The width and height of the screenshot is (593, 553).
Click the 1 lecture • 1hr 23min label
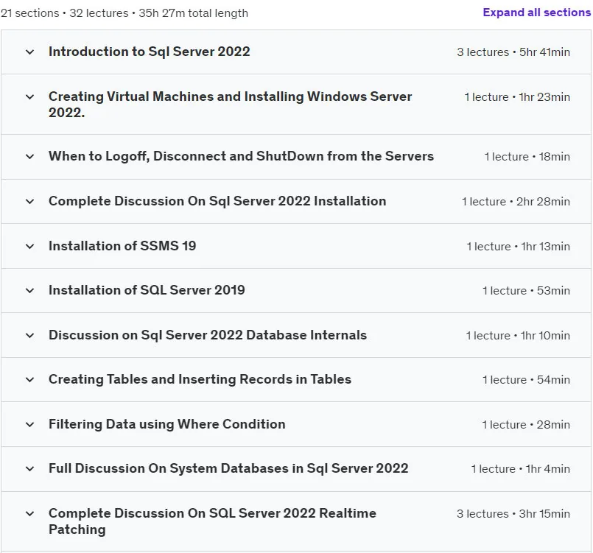[517, 97]
